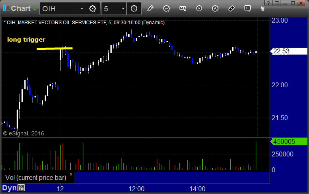Click the 14:00 time axis label
The image size is (309, 194).
[197, 189]
